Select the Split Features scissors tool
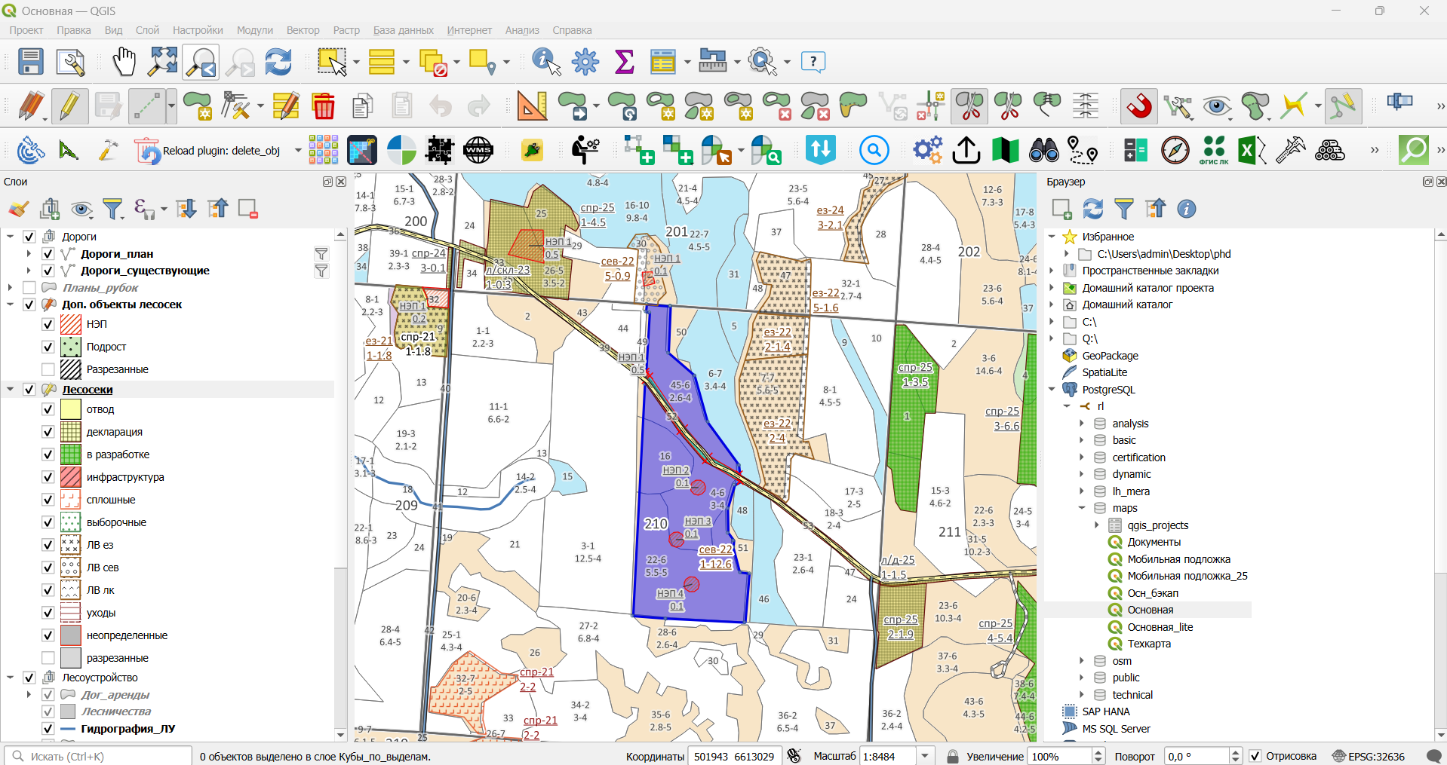Viewport: 1447px width, 765px height. (x=970, y=106)
